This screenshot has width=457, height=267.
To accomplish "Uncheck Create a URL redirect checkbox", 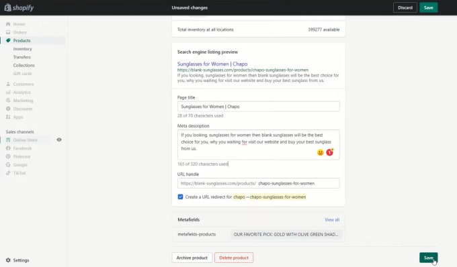I will click(180, 197).
